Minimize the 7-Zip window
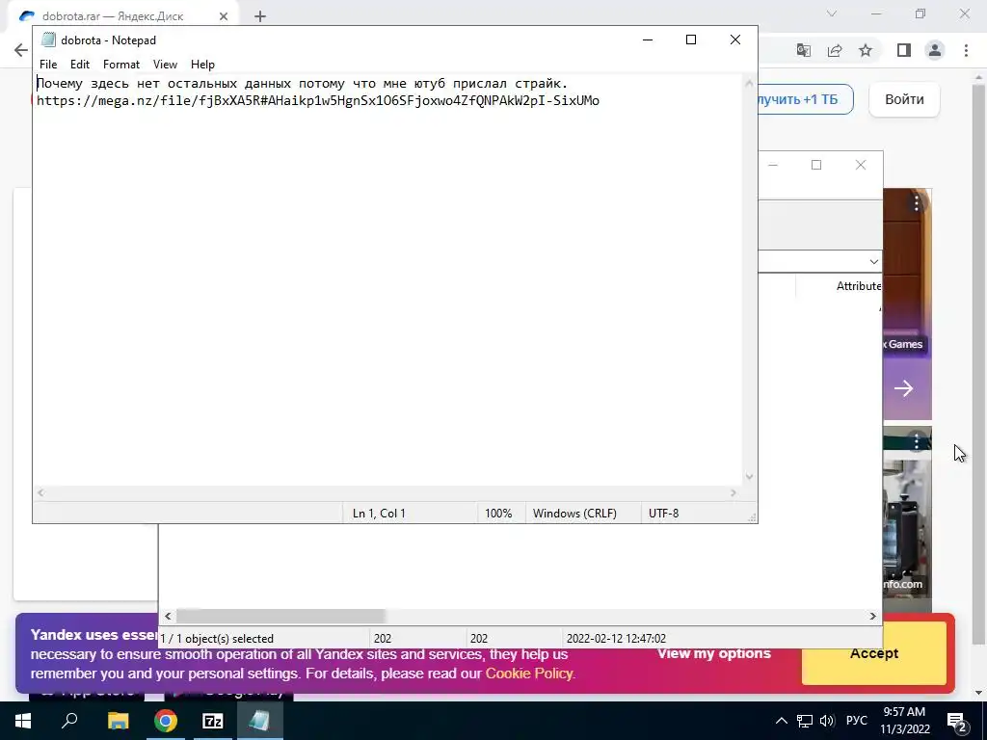Image resolution: width=987 pixels, height=740 pixels. click(x=773, y=165)
